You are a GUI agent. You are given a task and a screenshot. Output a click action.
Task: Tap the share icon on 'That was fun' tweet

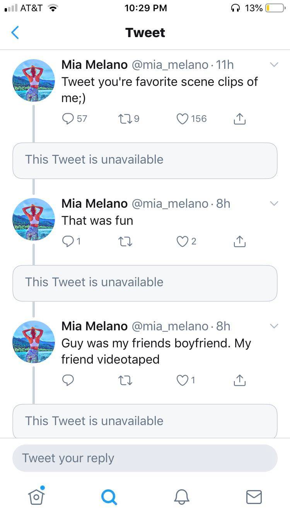pyautogui.click(x=239, y=241)
